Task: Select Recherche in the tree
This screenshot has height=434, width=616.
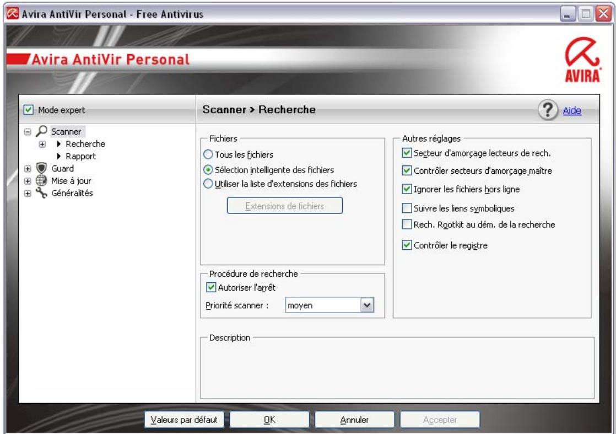Action: coord(85,144)
